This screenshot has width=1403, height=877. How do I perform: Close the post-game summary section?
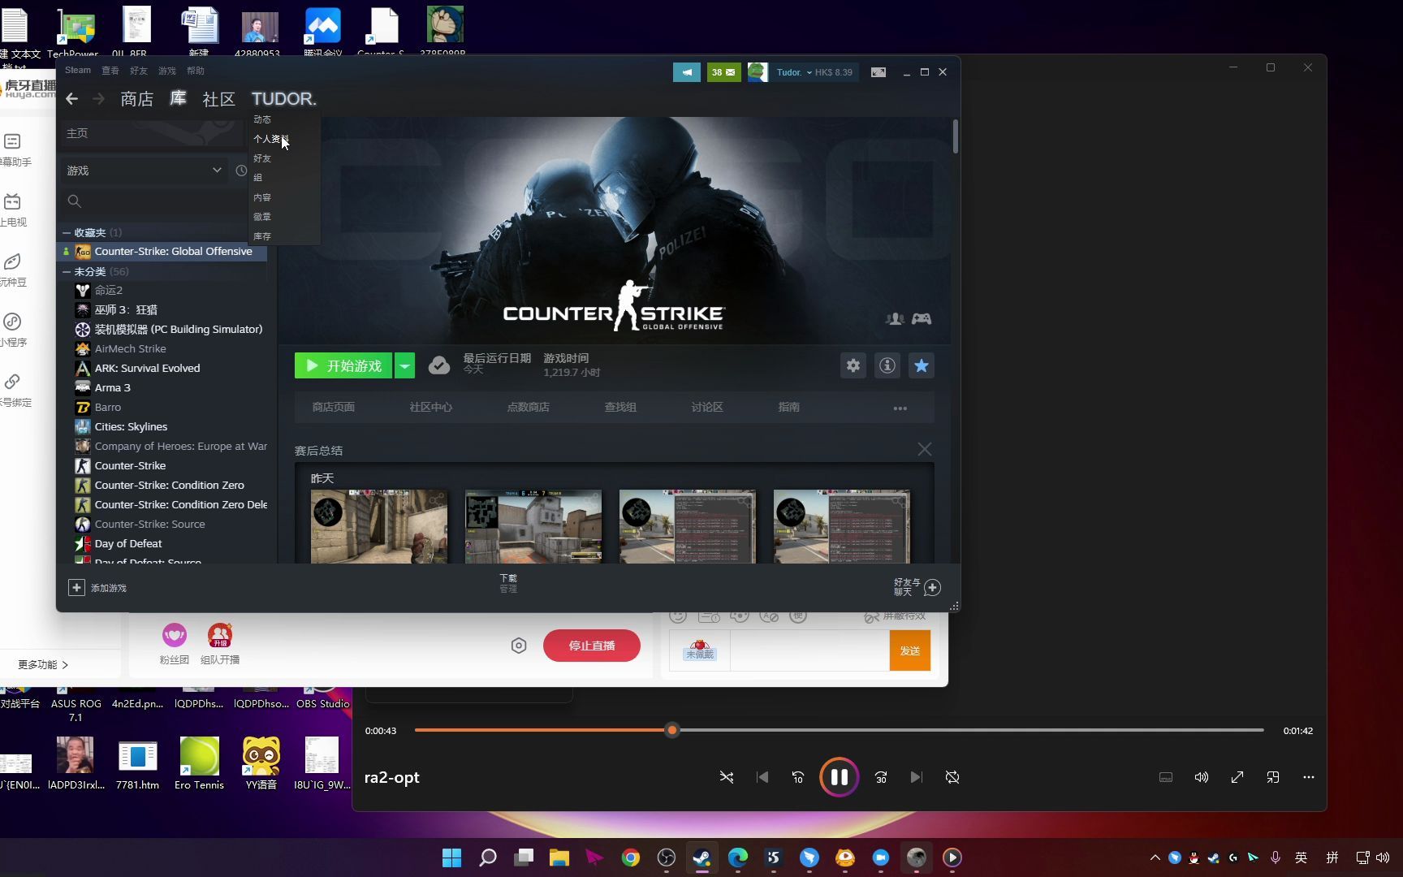pyautogui.click(x=925, y=449)
